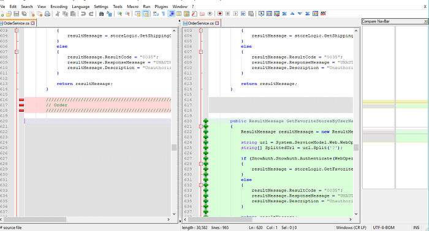Collapse fold at line 603 in left pane
The image size is (429, 231).
[x=17, y=31]
